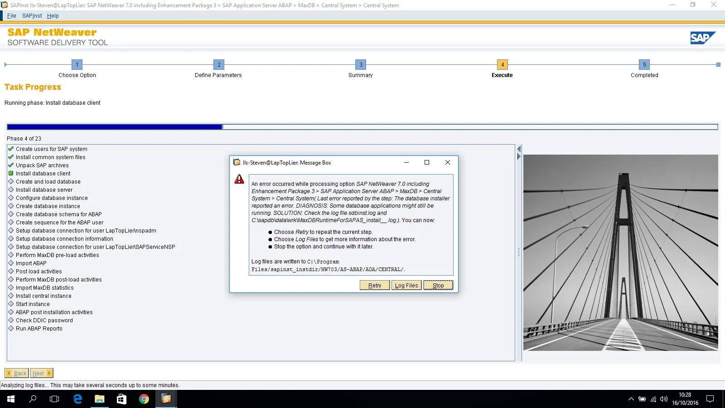Screen dimensions: 725x408
Task: Select 'Setup database connection for user LapTopLier\nspadm' row
Action: coord(86,231)
